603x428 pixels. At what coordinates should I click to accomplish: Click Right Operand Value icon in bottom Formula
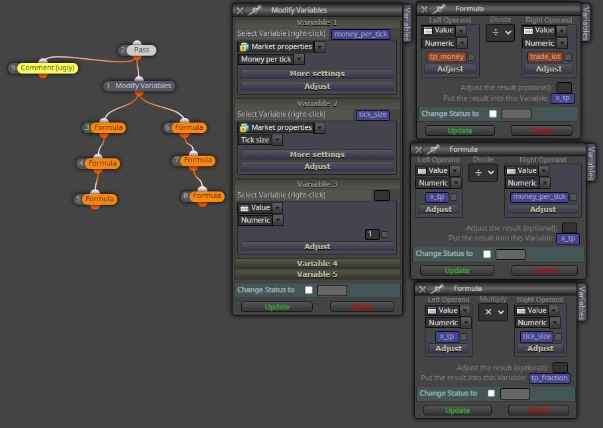(x=521, y=310)
